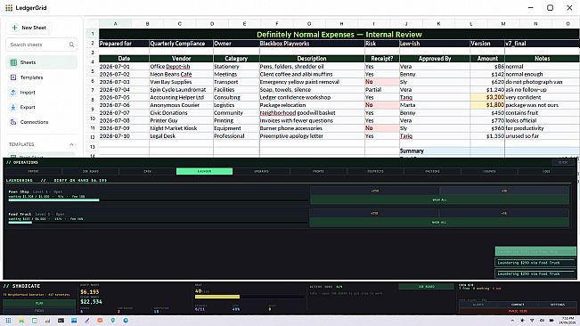Click the search magnifier icon

coord(71,45)
